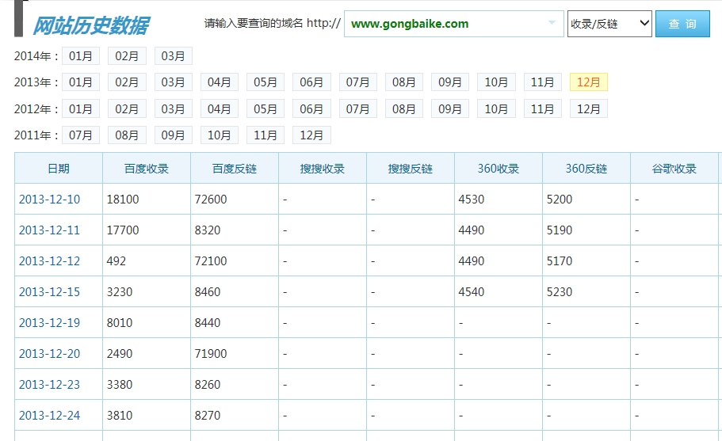Image resolution: width=722 pixels, height=441 pixels.
Task: Open the 2013-12-11 date link
Action: (x=49, y=230)
